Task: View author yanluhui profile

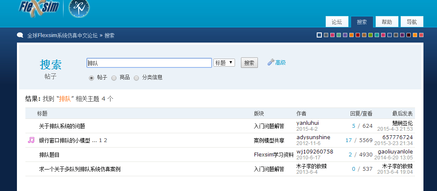Action: (x=308, y=123)
